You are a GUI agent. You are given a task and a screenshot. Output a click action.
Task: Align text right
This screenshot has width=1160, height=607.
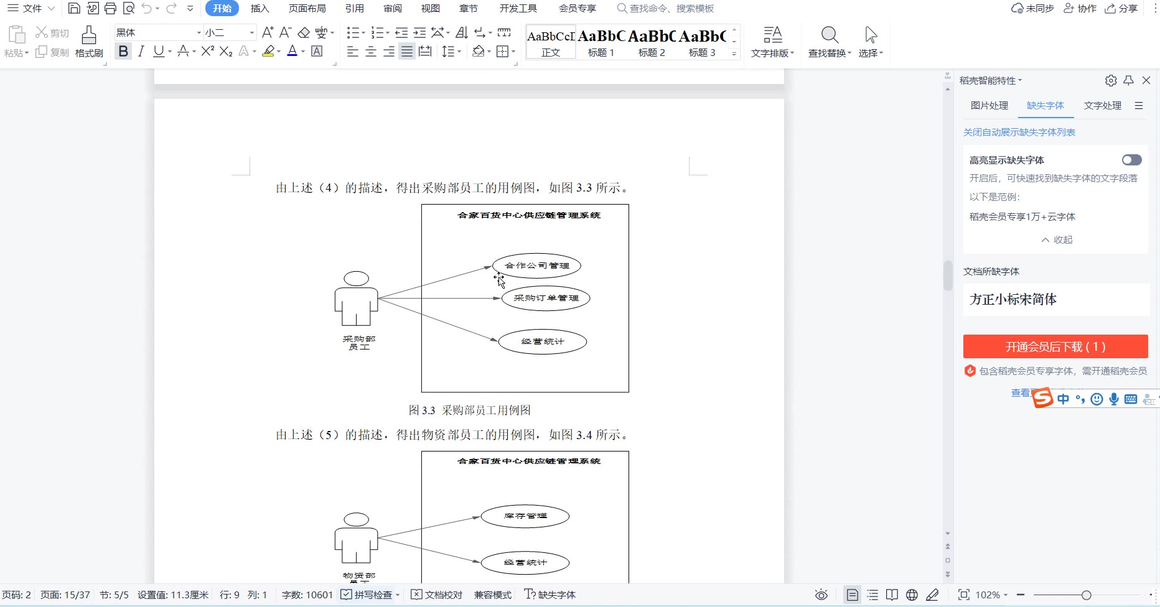point(389,52)
